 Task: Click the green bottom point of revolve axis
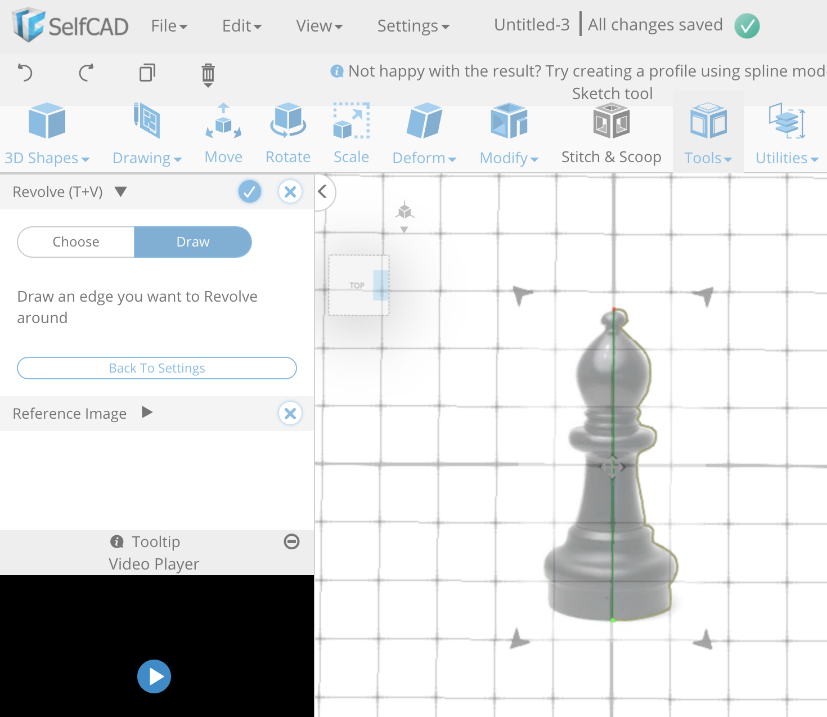click(613, 620)
